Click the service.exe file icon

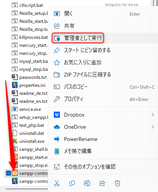pyautogui.click(x=15, y=109)
